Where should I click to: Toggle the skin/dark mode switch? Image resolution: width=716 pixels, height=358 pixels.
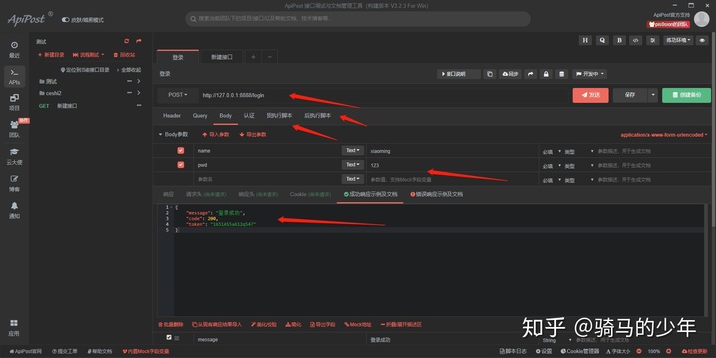pyautogui.click(x=66, y=20)
